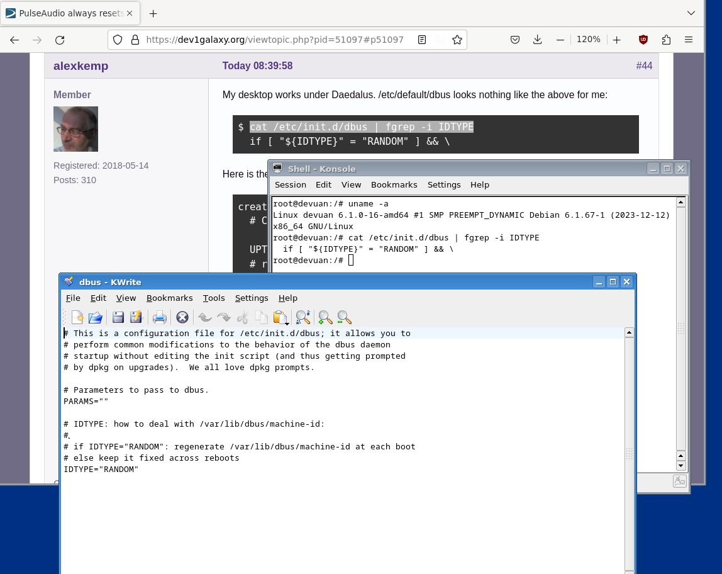Open Konsole's Session menu

point(290,185)
